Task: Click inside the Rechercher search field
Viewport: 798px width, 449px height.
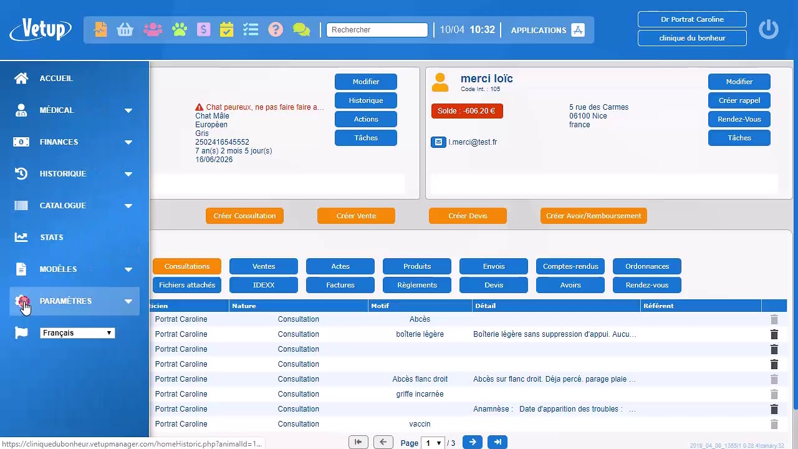Action: pos(377,29)
